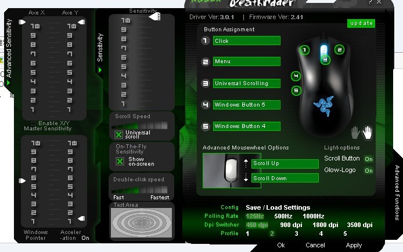Select left-handed mode hand icon
The image size is (403, 252).
[x=355, y=133]
